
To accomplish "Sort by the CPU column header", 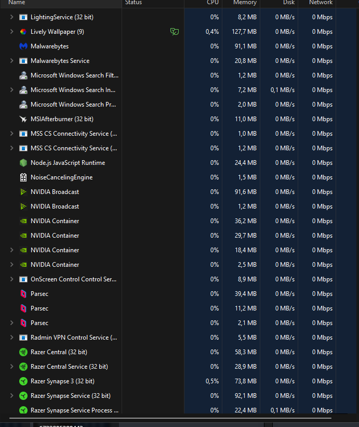I will (x=203, y=3).
